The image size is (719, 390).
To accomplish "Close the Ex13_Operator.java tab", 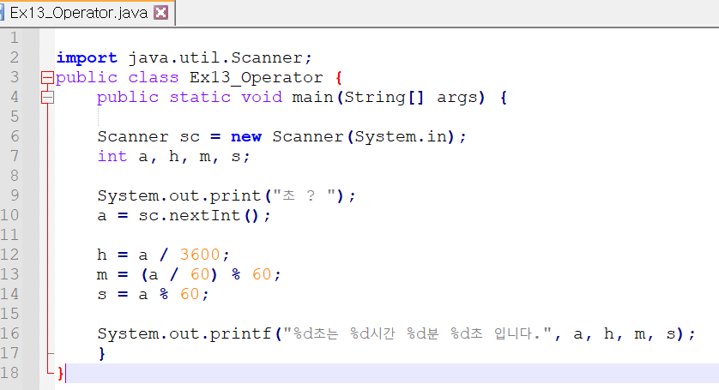I will [x=160, y=12].
